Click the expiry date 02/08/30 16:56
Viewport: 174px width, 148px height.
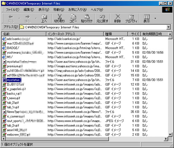[x=153, y=53]
